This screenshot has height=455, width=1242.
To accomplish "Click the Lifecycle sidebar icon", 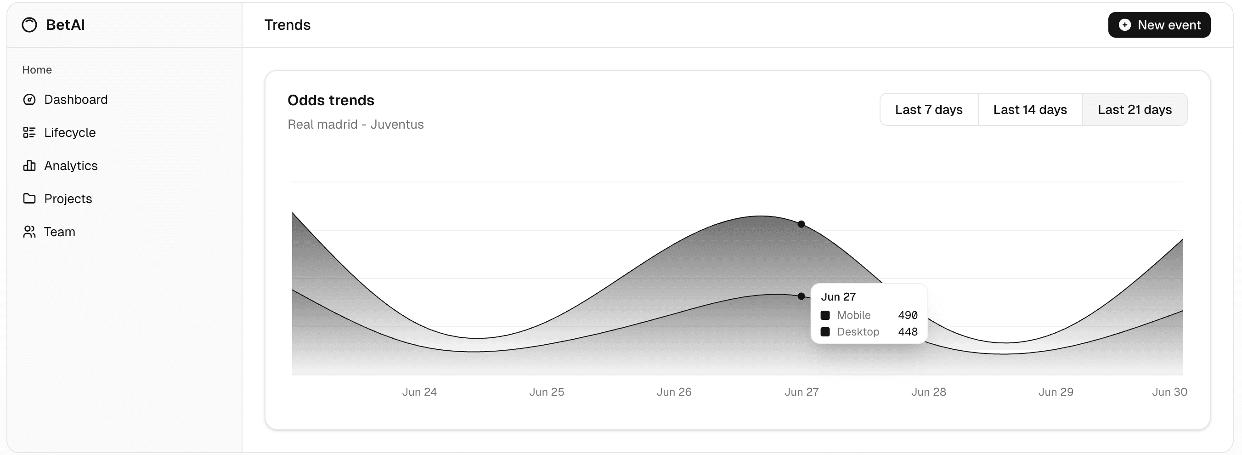I will [29, 132].
